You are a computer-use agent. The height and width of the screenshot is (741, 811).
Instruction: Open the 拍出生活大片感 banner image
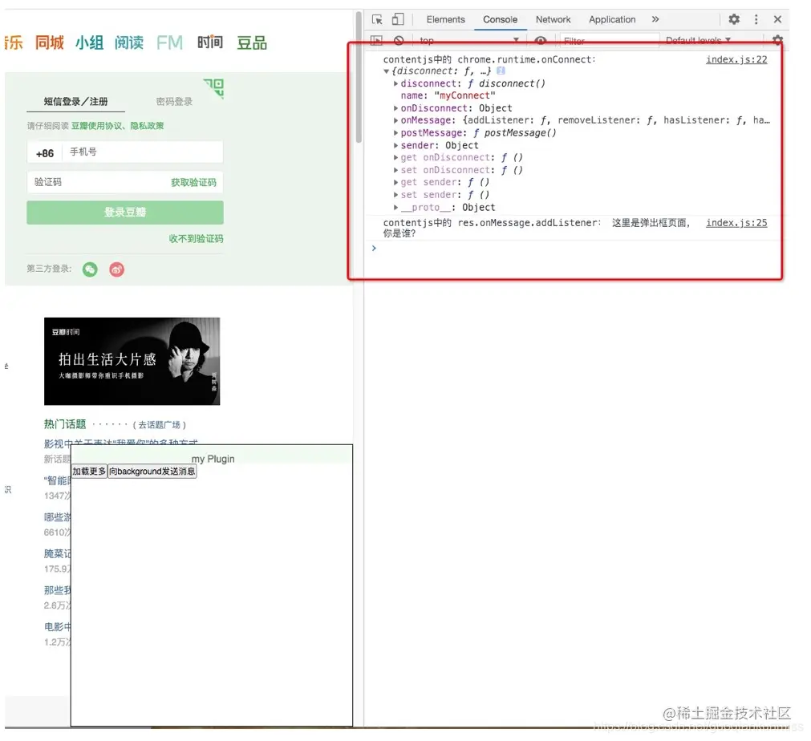(132, 362)
